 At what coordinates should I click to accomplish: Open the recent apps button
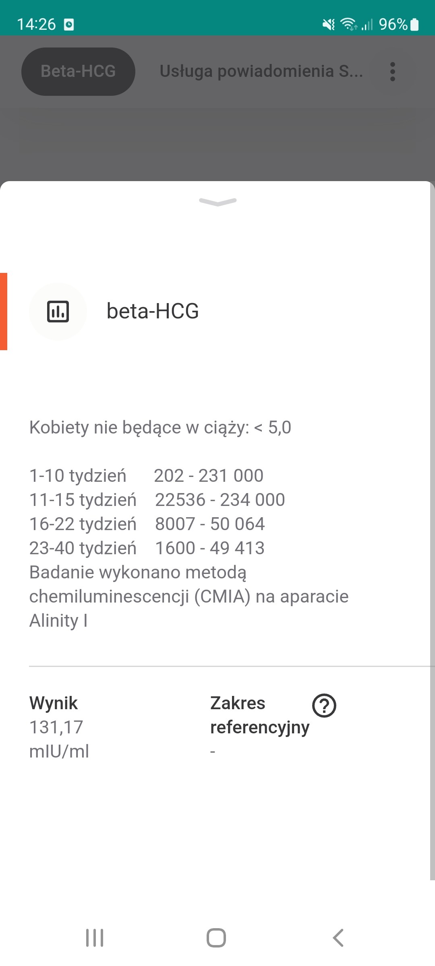coord(95,938)
